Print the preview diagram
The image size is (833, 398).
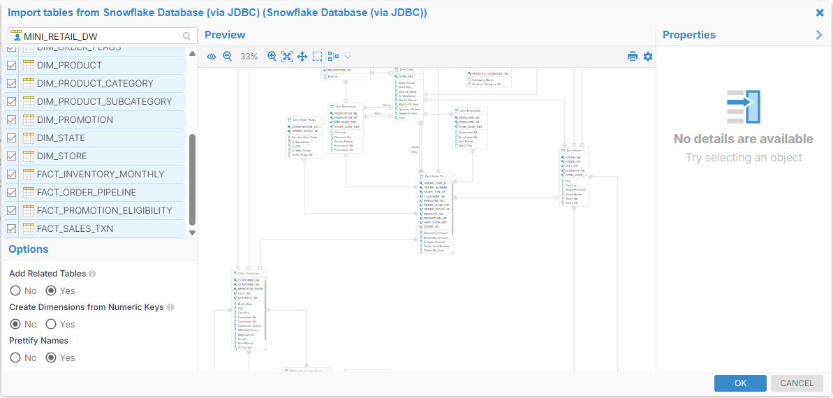[x=633, y=57]
